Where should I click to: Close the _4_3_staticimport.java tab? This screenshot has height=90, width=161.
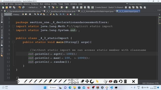point(139,11)
